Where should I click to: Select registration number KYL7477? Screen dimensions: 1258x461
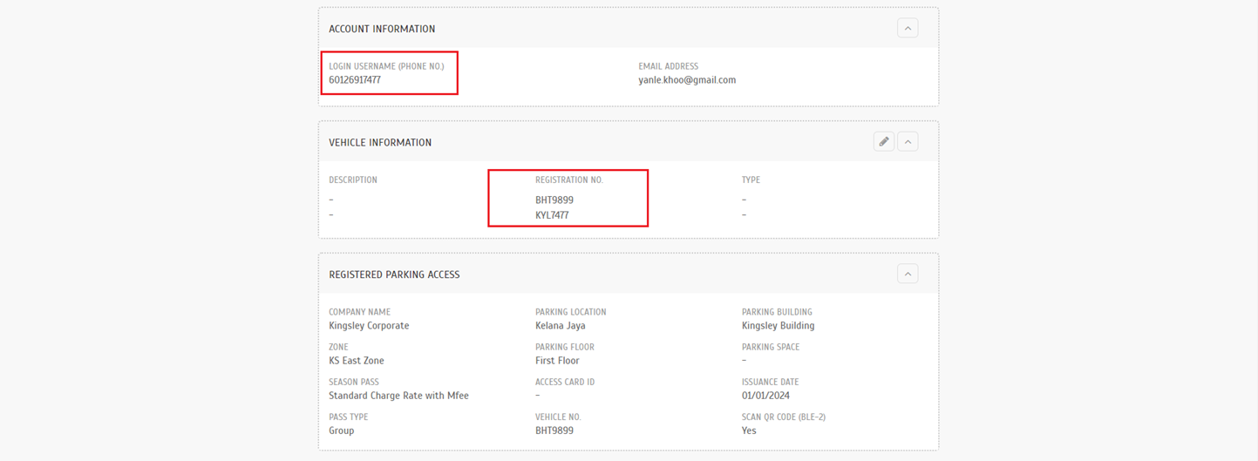(552, 215)
